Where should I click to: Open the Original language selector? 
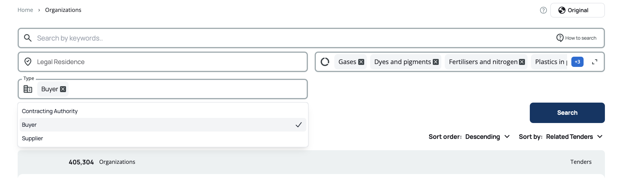point(577,10)
